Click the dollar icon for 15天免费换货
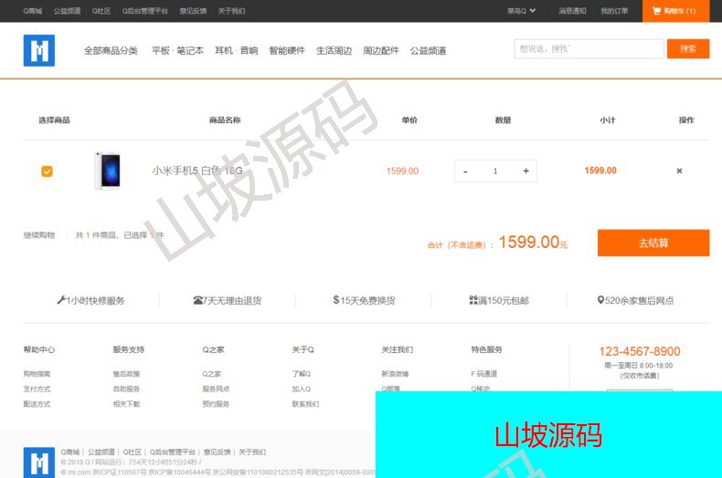This screenshot has height=478, width=722. tap(336, 300)
